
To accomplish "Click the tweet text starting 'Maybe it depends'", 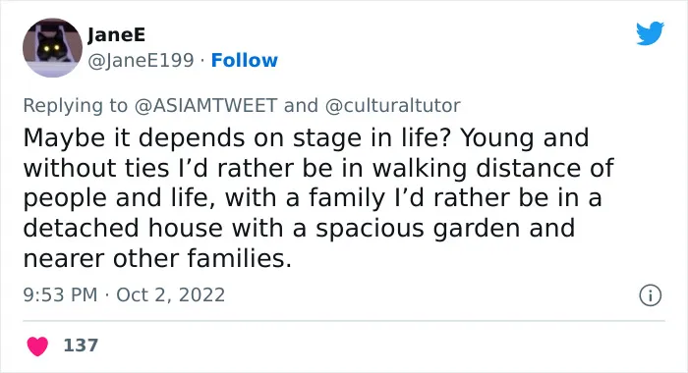I will tap(318, 198).
